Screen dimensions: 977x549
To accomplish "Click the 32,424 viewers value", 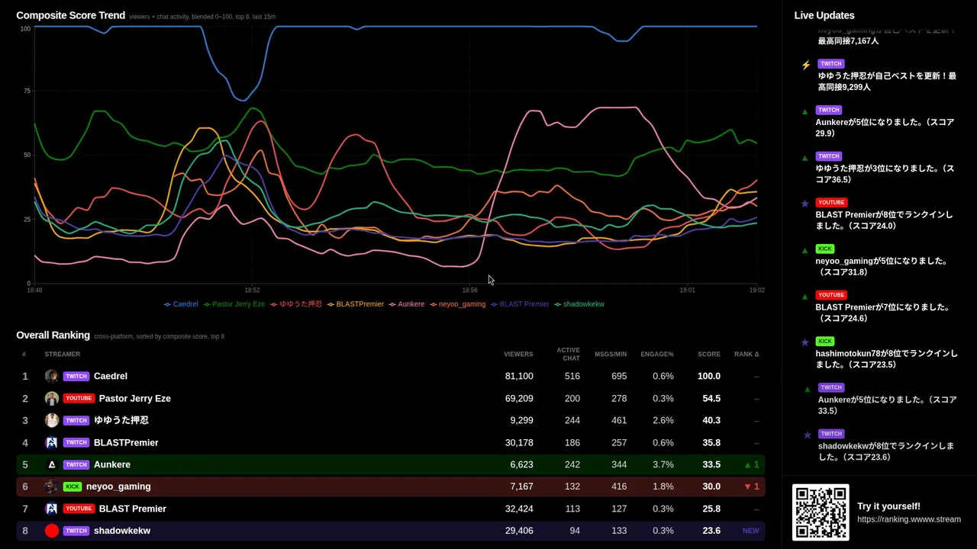I will coord(519,509).
